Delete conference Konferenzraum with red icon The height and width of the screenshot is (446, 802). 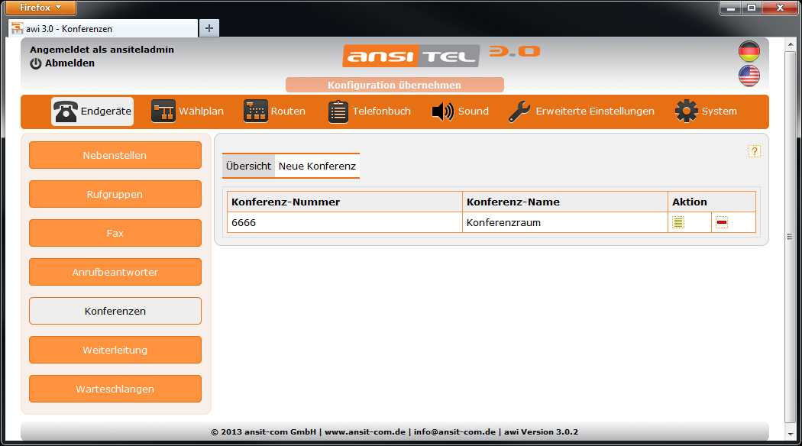click(722, 223)
